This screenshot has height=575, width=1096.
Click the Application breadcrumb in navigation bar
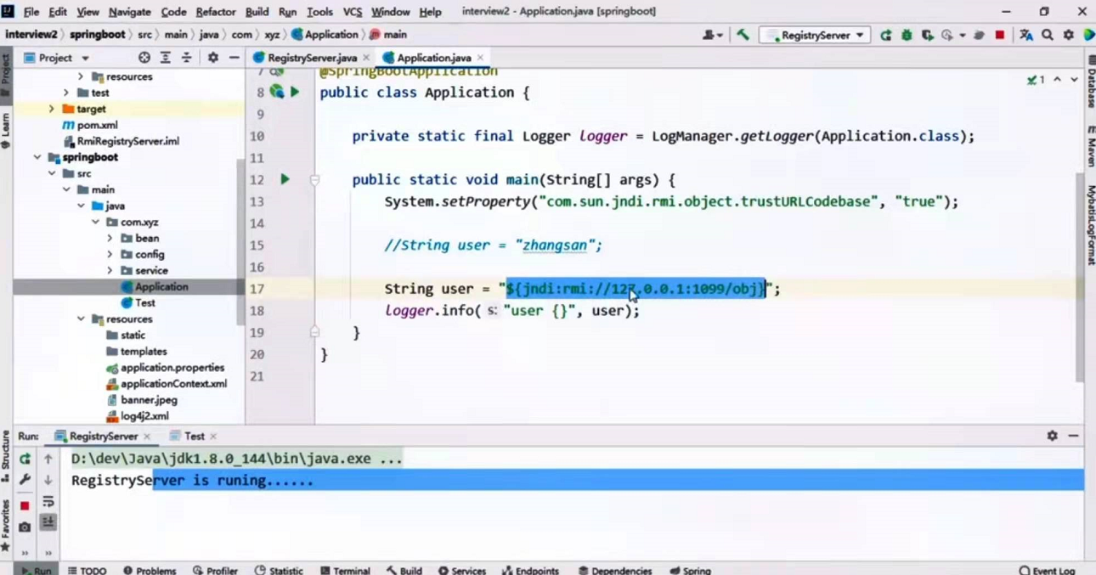(x=325, y=35)
